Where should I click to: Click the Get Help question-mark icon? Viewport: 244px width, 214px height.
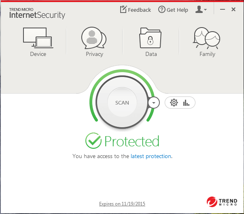click(x=162, y=9)
